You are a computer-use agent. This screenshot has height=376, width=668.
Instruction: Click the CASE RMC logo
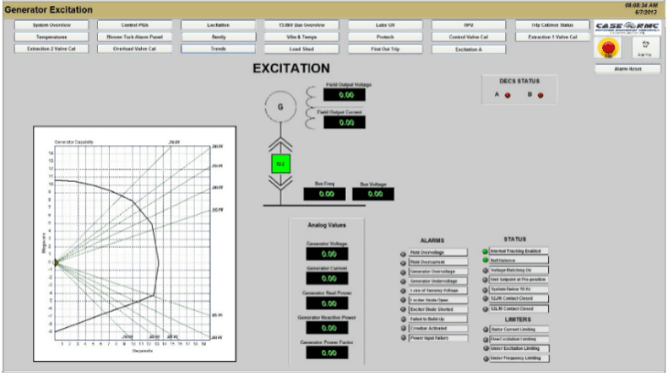627,28
